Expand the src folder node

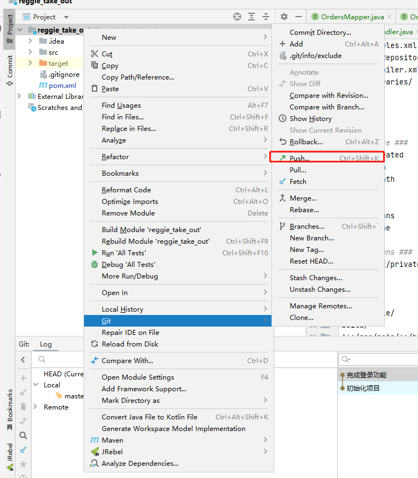coord(30,52)
